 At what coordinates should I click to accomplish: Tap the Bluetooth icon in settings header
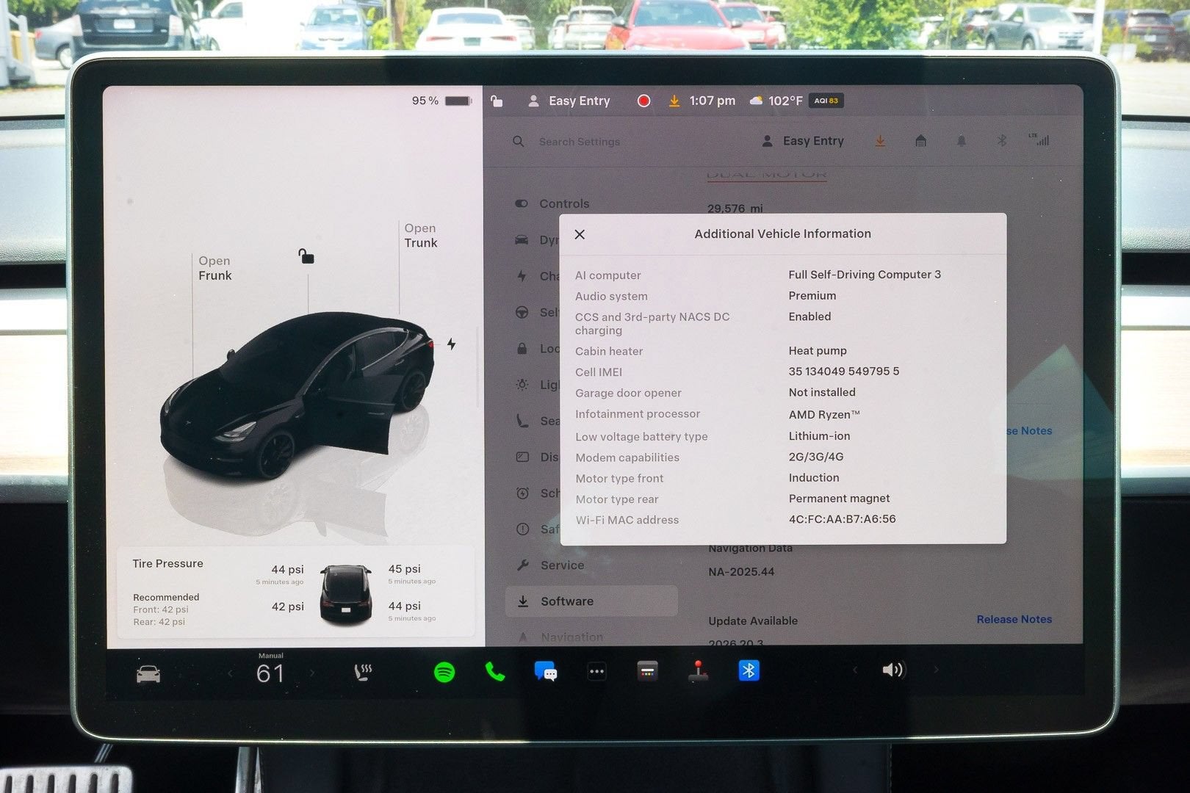point(1001,141)
